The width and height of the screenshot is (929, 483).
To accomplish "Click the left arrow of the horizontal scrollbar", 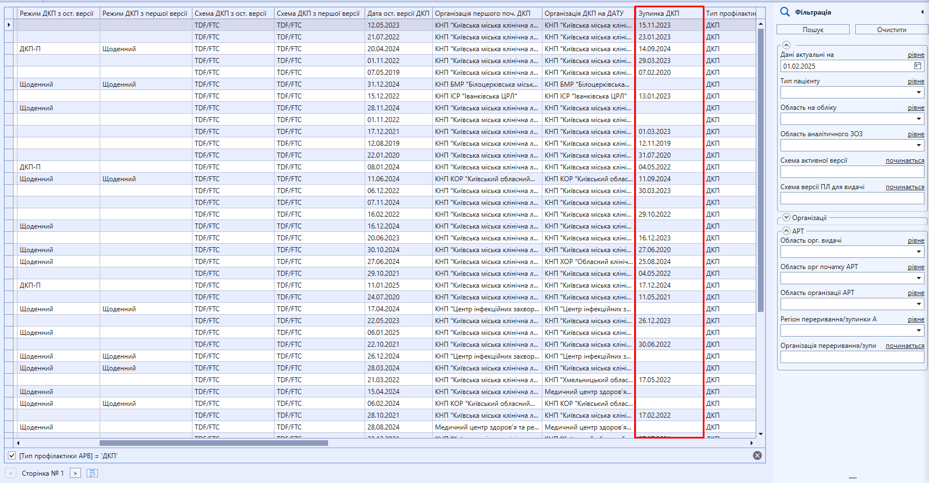I will pos(18,443).
